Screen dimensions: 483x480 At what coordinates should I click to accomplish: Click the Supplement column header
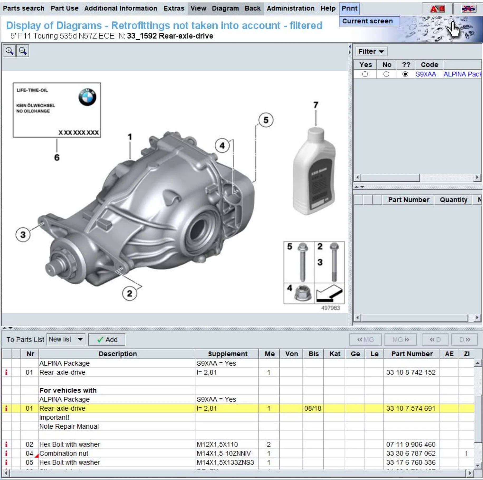[x=227, y=354]
